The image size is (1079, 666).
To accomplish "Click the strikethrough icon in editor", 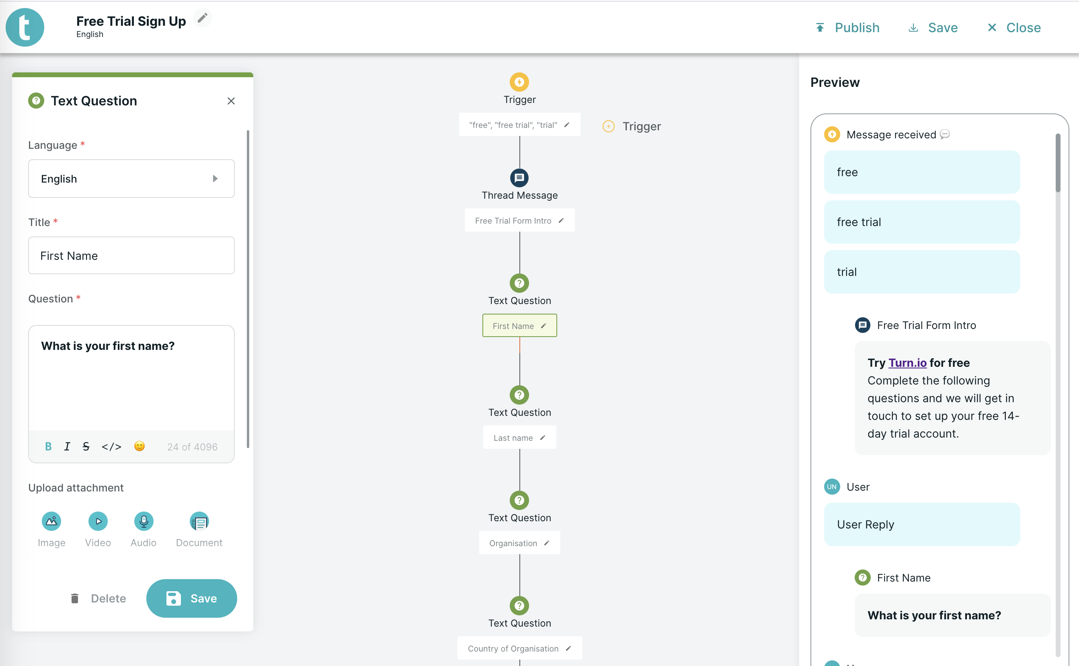I will coord(87,446).
